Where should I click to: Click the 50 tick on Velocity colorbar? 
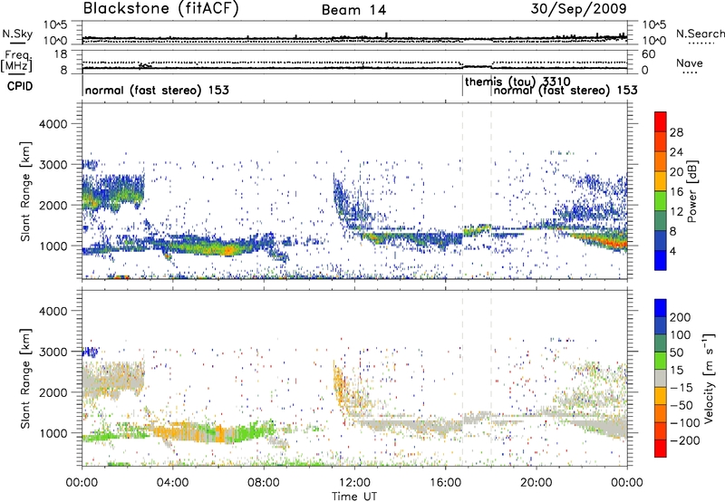tap(677, 352)
